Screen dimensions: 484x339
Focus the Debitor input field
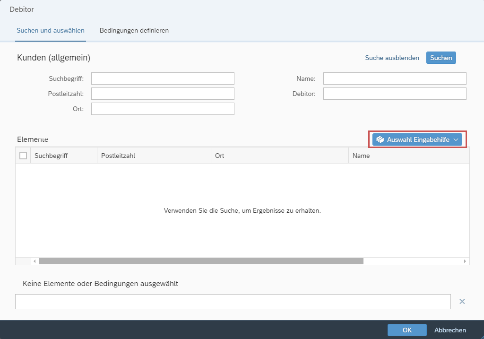[395, 94]
